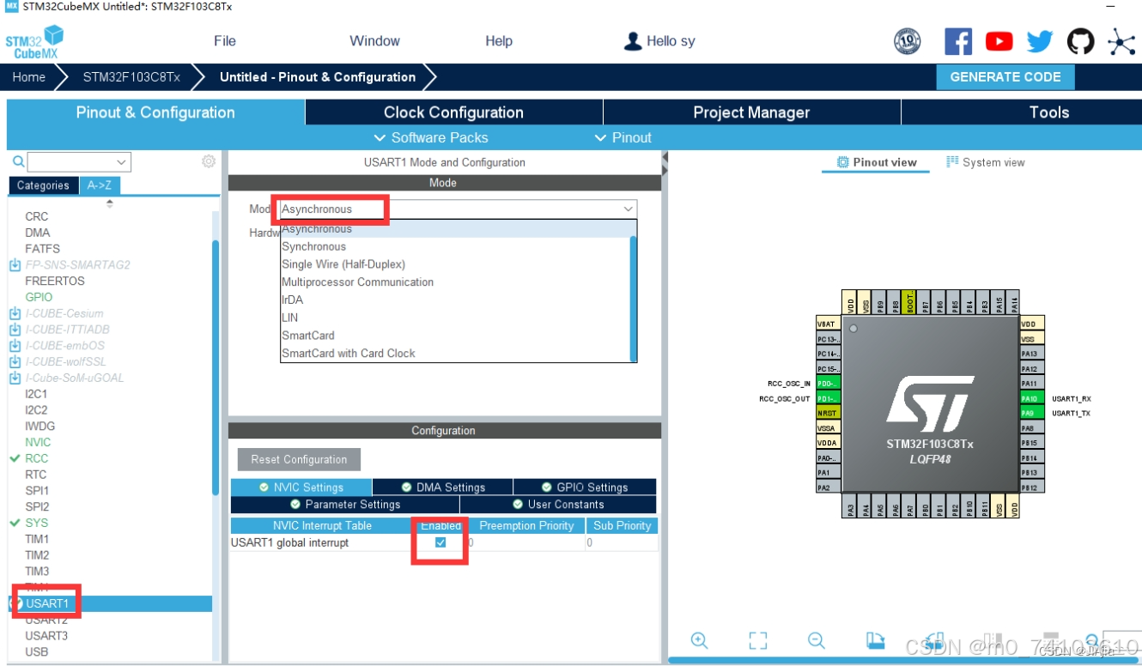The width and height of the screenshot is (1142, 666).
Task: Switch to the Tools tab
Action: click(1049, 112)
